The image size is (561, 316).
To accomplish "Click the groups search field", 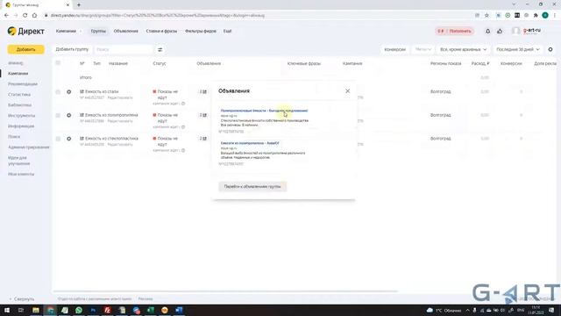I will coord(124,49).
